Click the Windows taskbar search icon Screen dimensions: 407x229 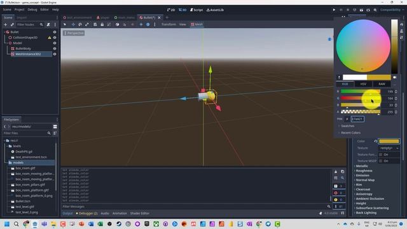click(16, 224)
